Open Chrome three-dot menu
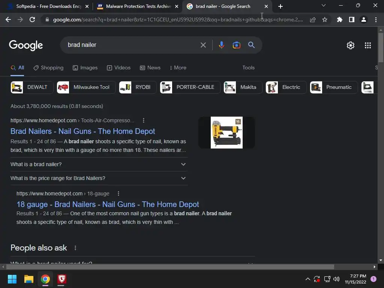The height and width of the screenshot is (288, 384). coord(376,19)
